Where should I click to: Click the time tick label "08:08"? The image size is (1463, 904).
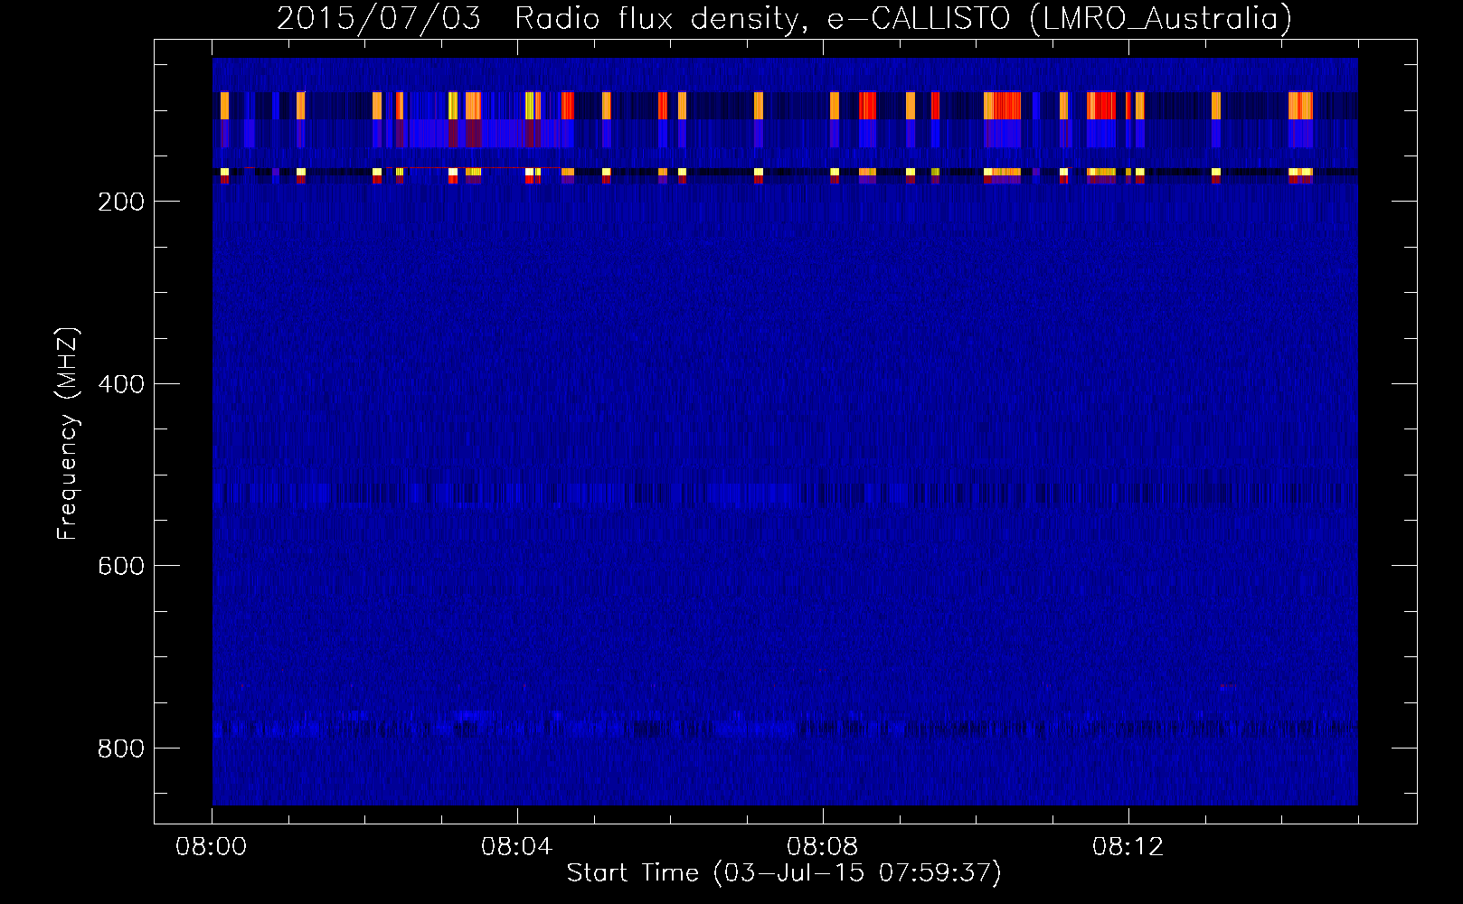[823, 847]
